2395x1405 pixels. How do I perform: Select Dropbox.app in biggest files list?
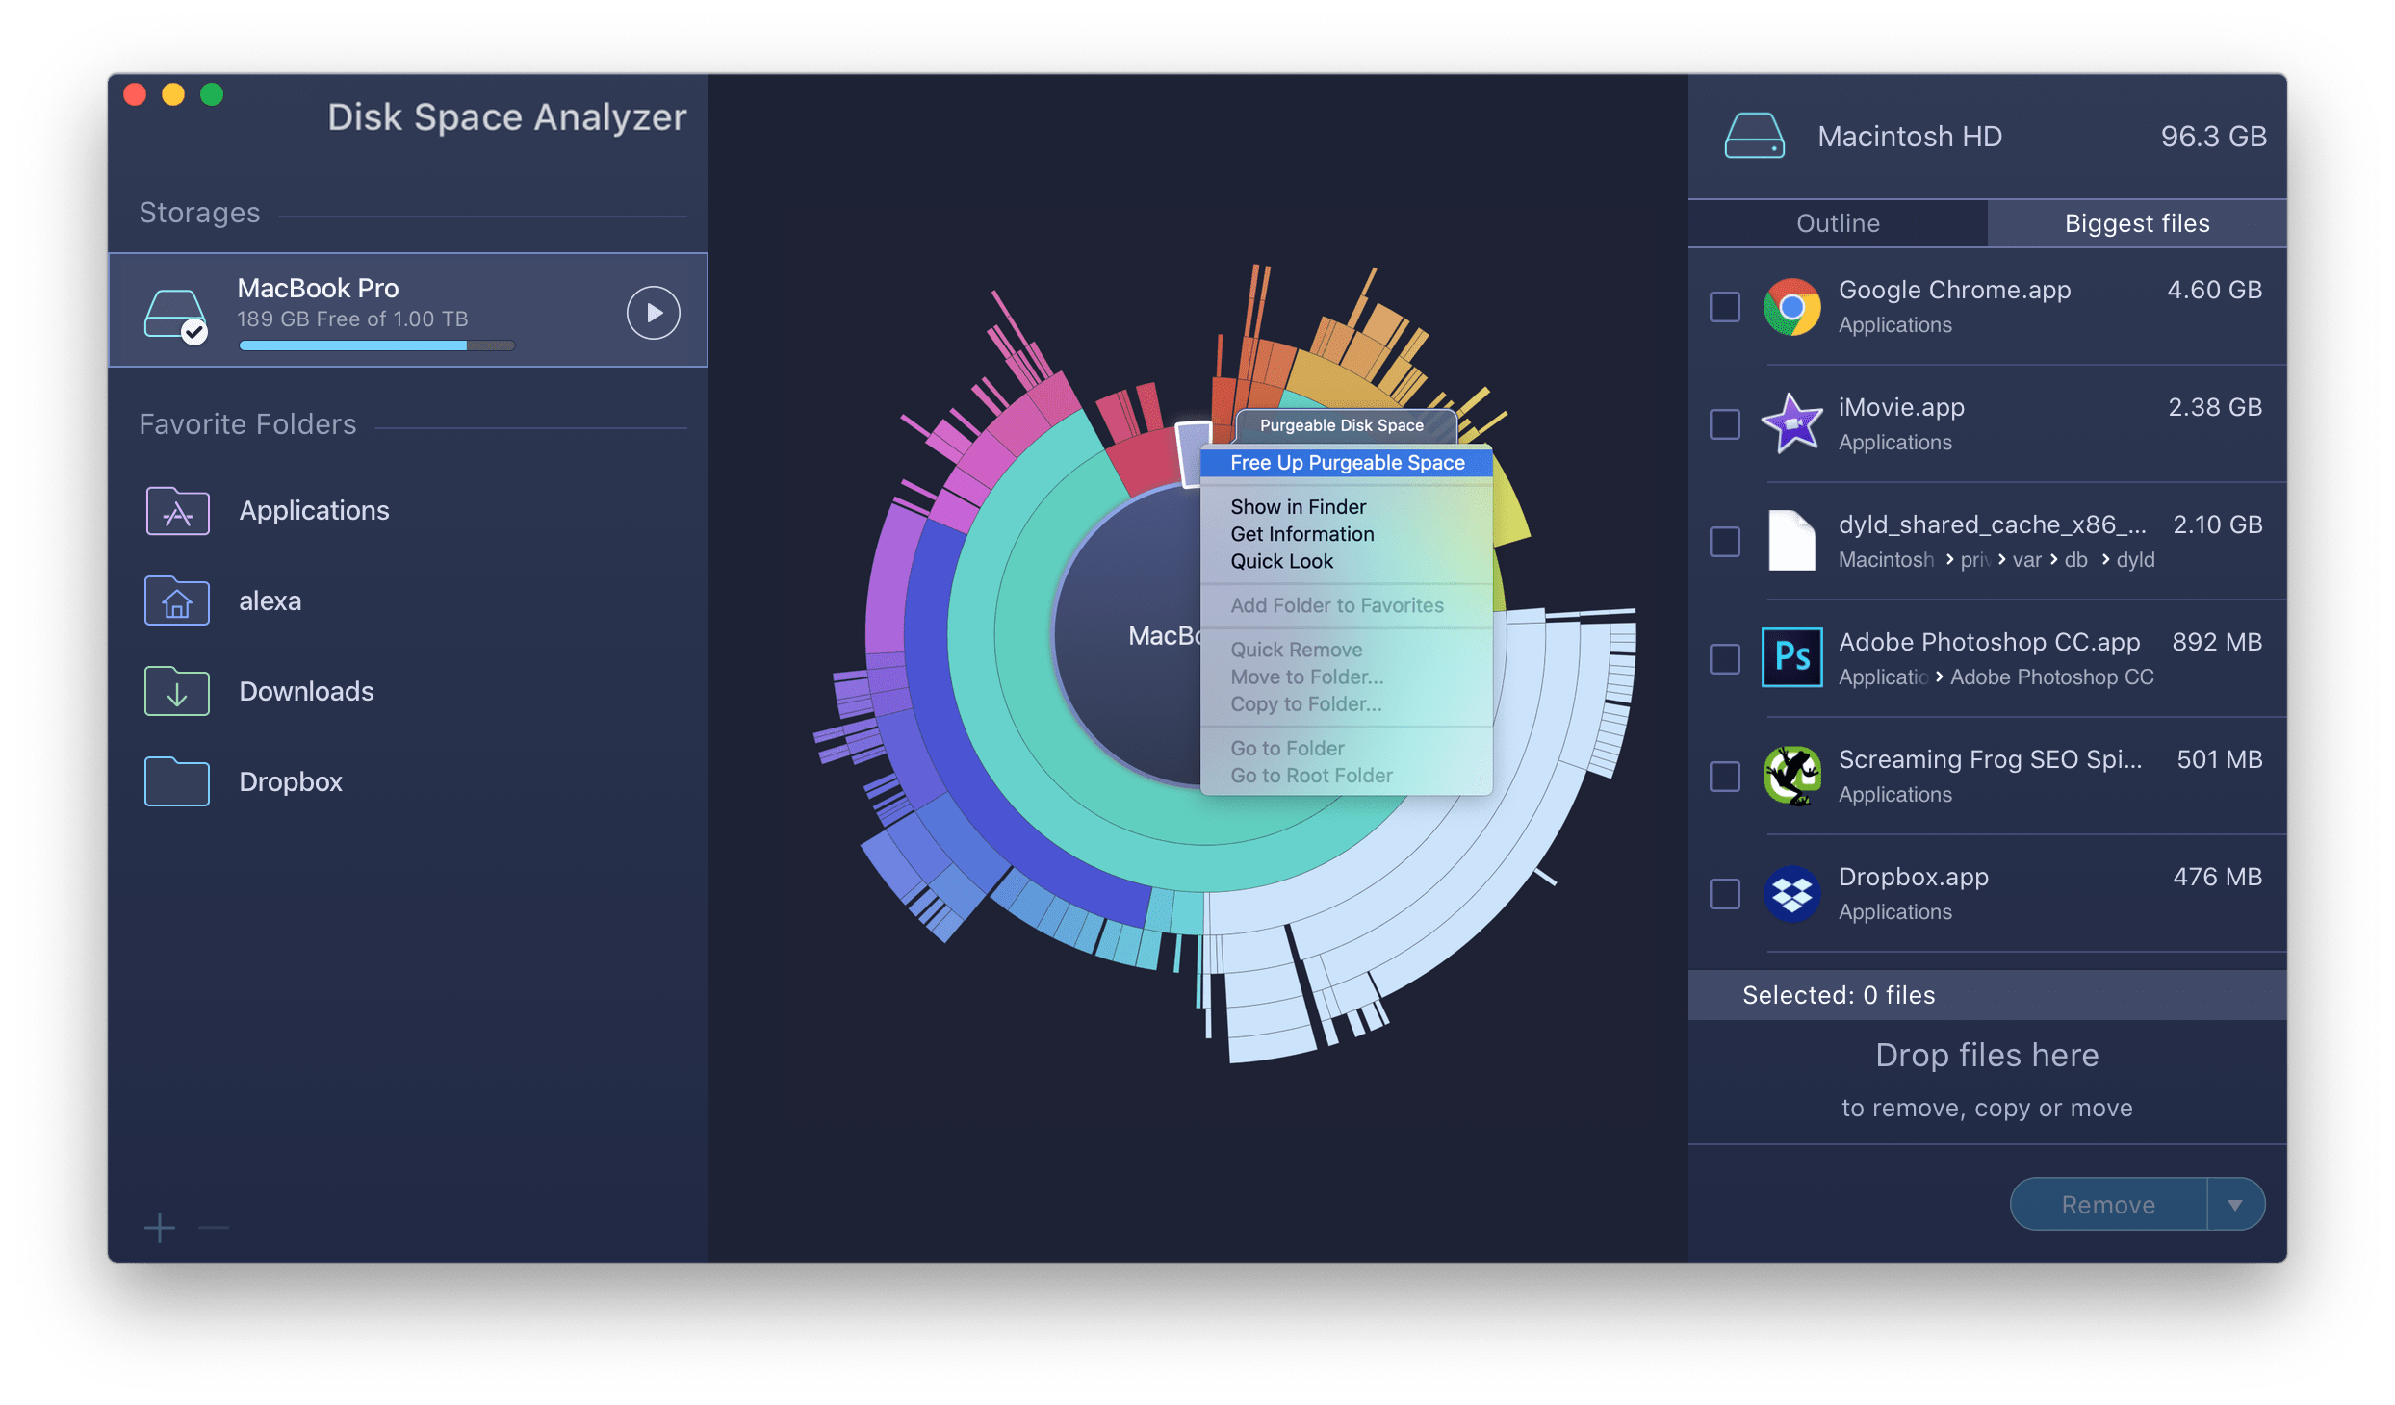coord(1730,891)
